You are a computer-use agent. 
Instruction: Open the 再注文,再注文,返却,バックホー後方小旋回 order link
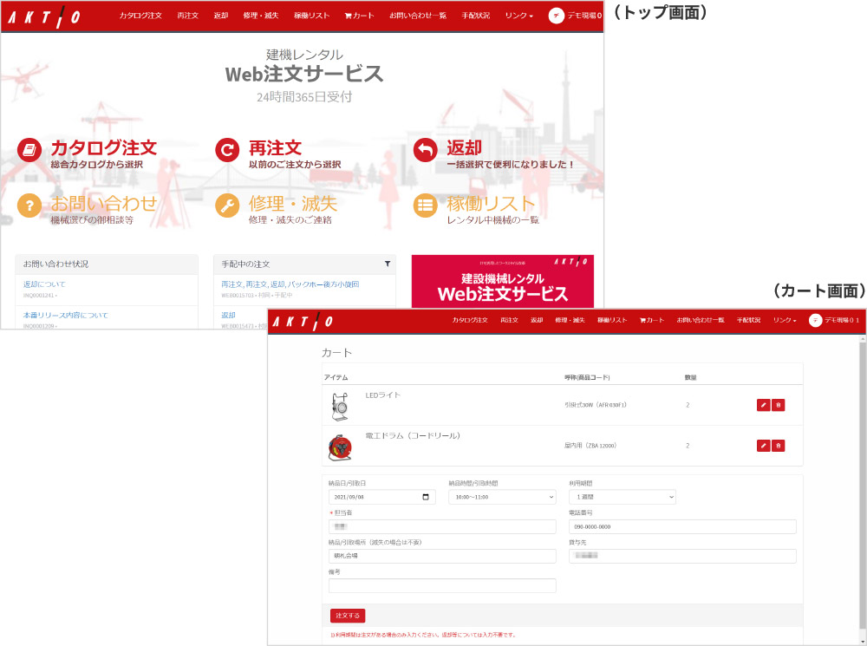[290, 284]
